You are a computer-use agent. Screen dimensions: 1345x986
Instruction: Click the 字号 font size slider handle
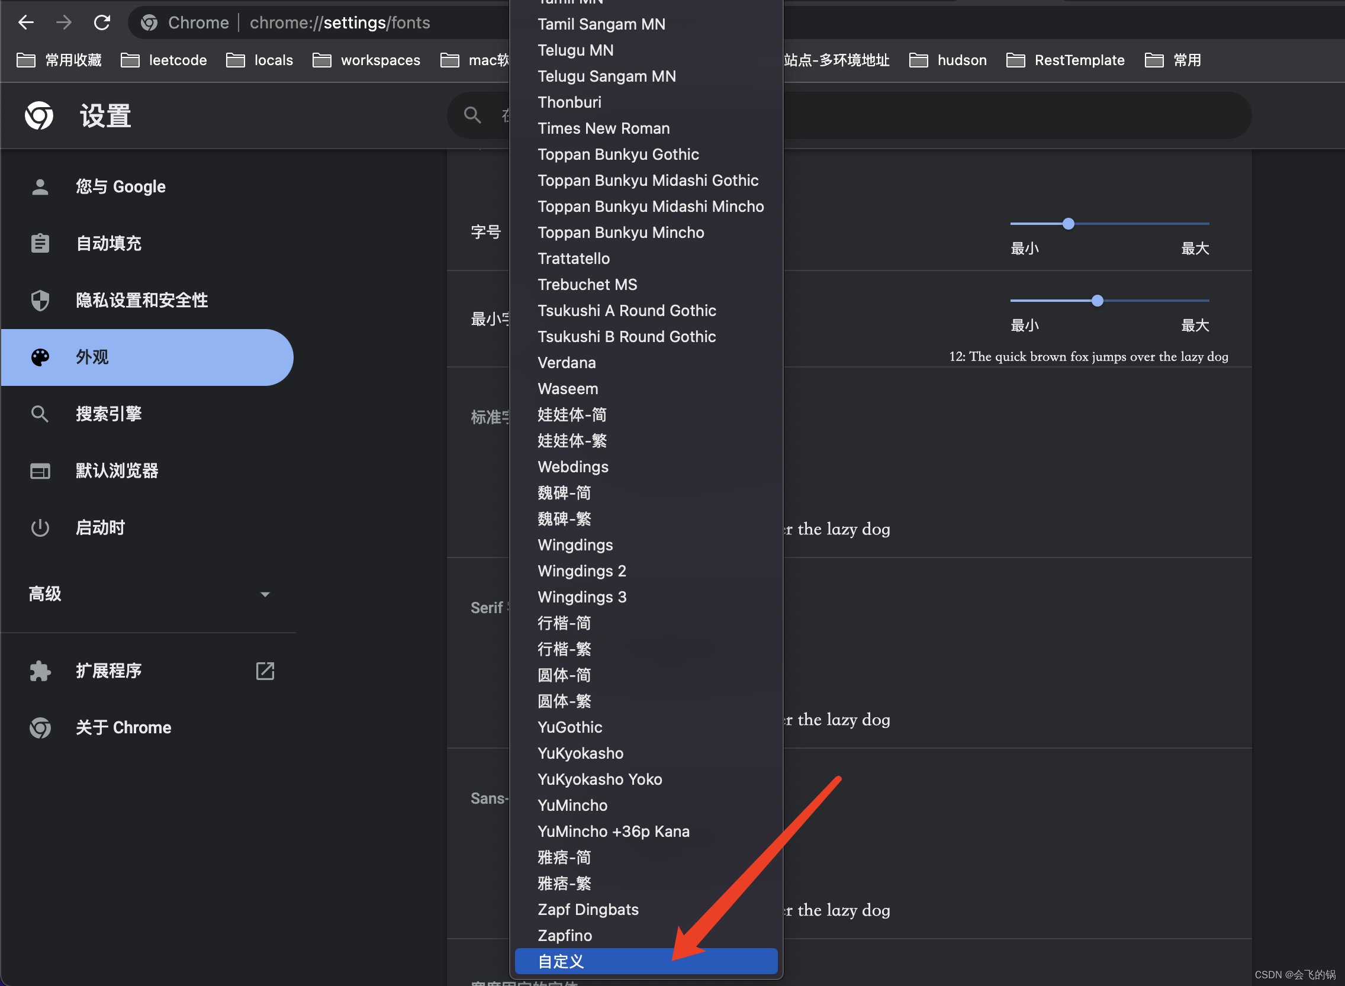(1068, 224)
